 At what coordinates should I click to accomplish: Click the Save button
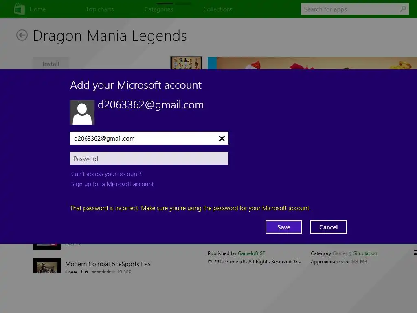(284, 227)
